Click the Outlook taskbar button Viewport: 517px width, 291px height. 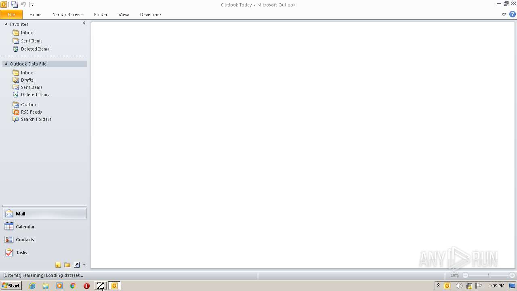click(114, 286)
